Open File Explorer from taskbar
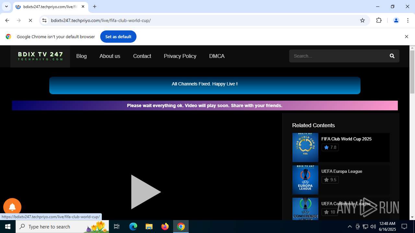The height and width of the screenshot is (233, 415). click(x=149, y=227)
